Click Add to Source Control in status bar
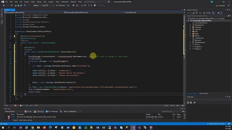232x130 pixels. (x=217, y=124)
